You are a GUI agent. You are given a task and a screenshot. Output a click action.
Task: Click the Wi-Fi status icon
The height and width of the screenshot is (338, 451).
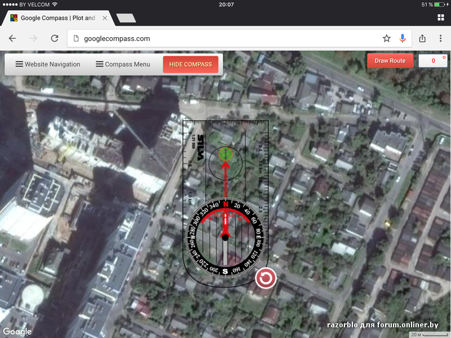coord(55,5)
